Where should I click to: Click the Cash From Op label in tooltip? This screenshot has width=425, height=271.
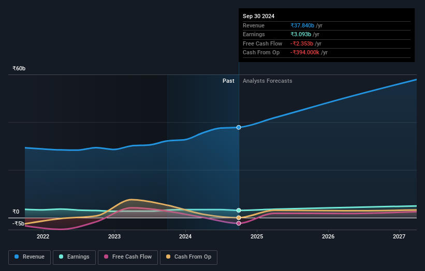point(261,53)
